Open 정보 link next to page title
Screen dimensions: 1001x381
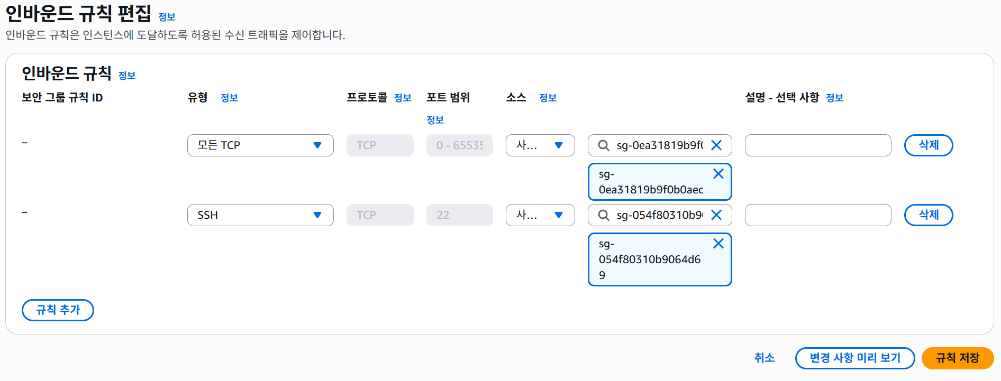pyautogui.click(x=167, y=17)
